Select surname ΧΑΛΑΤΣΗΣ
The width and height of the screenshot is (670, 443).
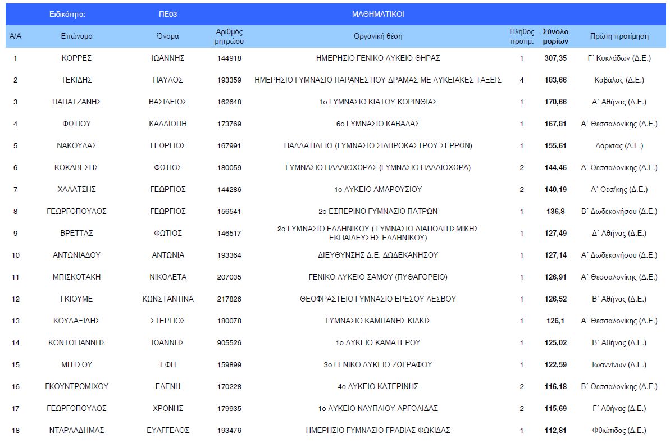tap(76, 189)
